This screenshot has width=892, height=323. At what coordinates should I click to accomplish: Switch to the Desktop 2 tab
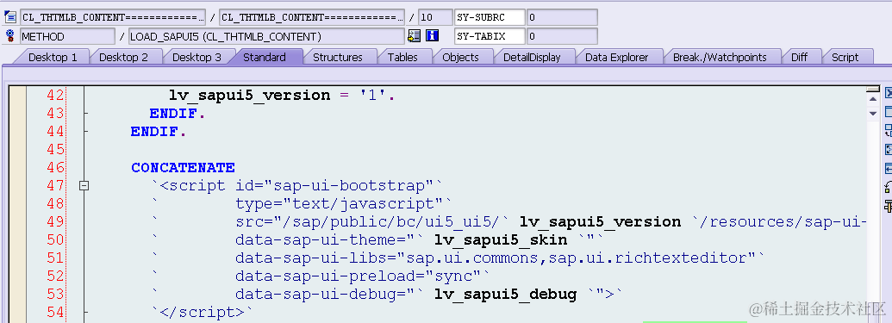123,57
